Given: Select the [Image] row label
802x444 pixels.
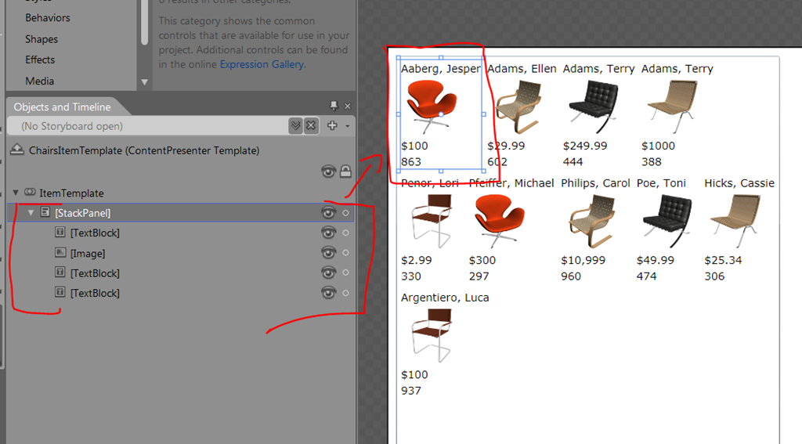Looking at the screenshot, I should pos(88,253).
